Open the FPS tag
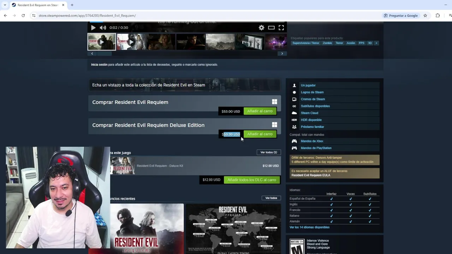 click(362, 43)
